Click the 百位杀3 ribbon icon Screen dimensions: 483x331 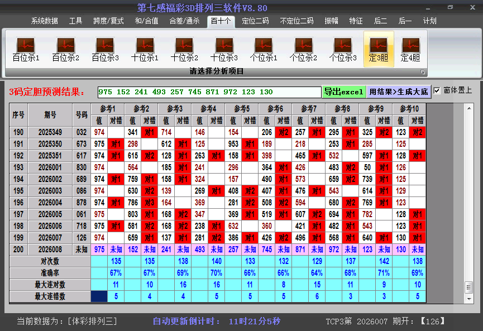click(x=105, y=49)
